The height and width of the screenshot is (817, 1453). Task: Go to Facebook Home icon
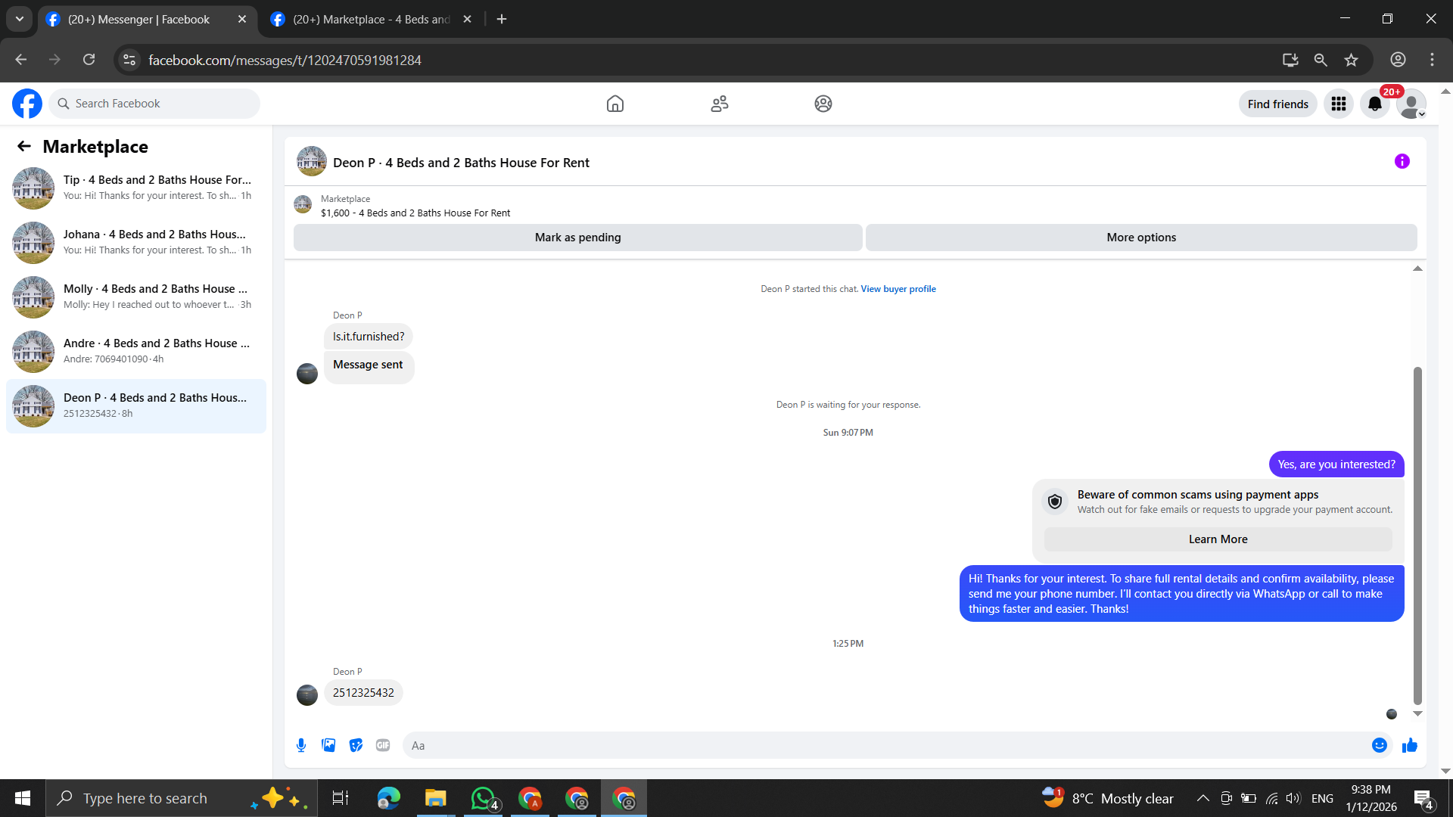(614, 104)
